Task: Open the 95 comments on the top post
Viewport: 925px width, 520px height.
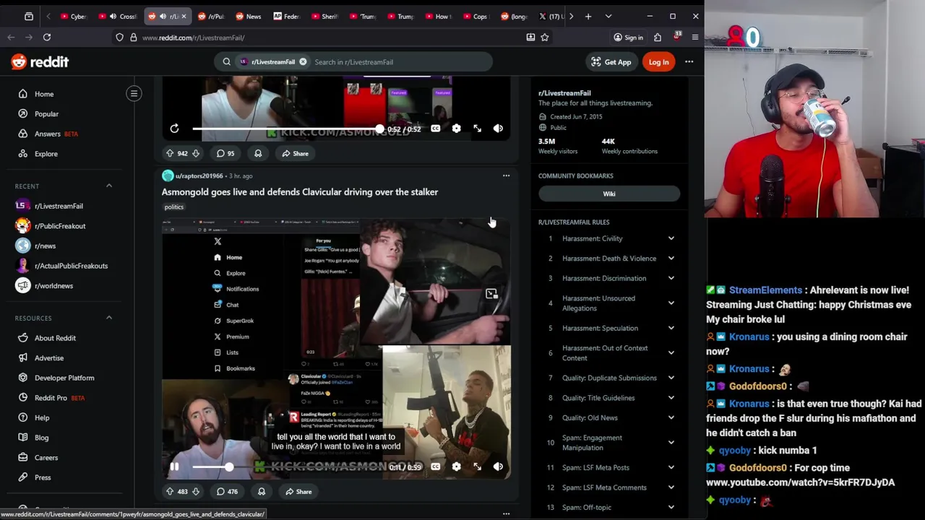Action: pos(225,153)
